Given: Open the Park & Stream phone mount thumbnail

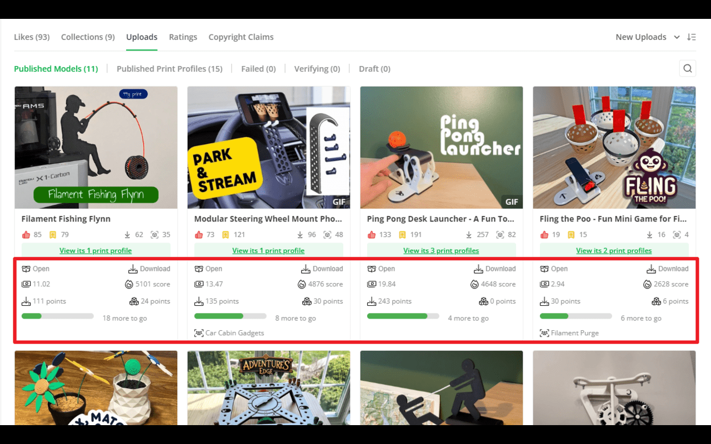Looking at the screenshot, I should point(269,148).
